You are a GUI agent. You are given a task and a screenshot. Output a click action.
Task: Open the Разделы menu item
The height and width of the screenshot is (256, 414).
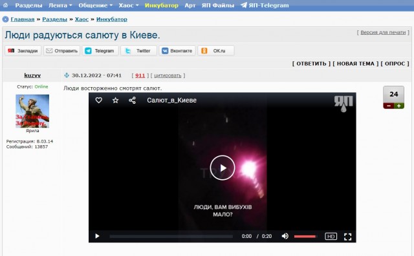[x=28, y=5]
